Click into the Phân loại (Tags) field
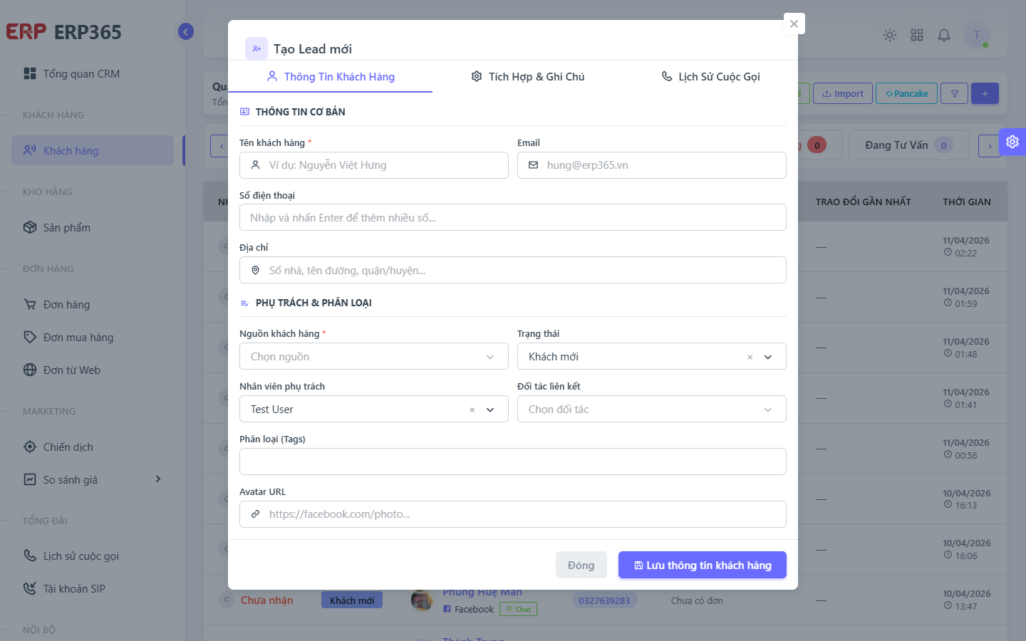Screen dimensions: 1026x641 point(513,462)
